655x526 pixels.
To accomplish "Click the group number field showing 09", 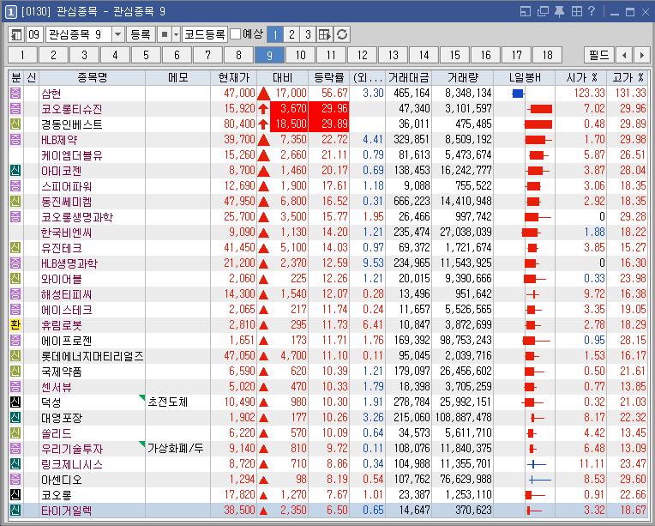I will pos(34,34).
